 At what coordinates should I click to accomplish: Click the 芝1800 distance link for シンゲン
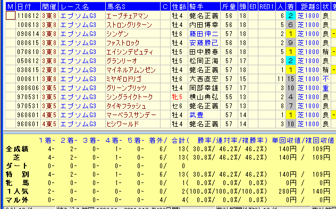308,34
